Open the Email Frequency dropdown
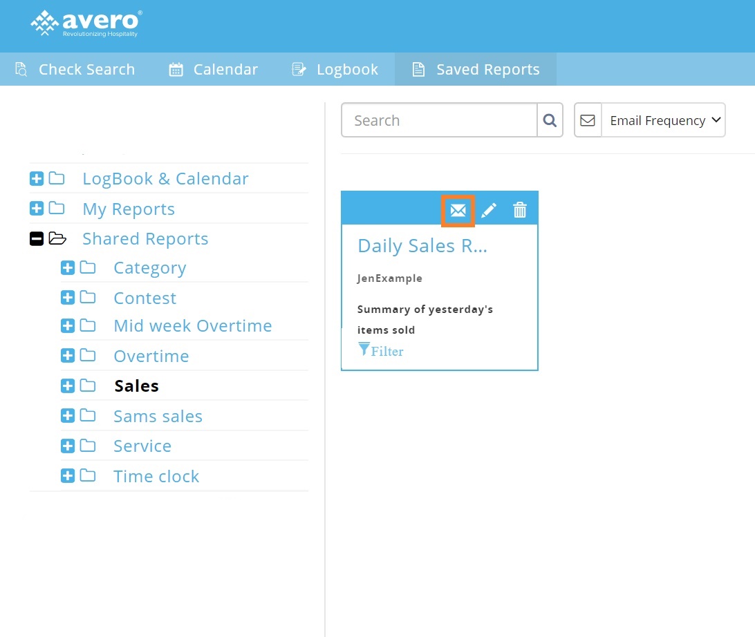 (663, 120)
